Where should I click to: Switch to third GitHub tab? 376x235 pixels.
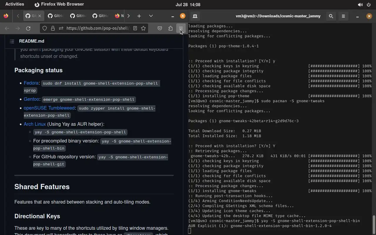[78, 16]
